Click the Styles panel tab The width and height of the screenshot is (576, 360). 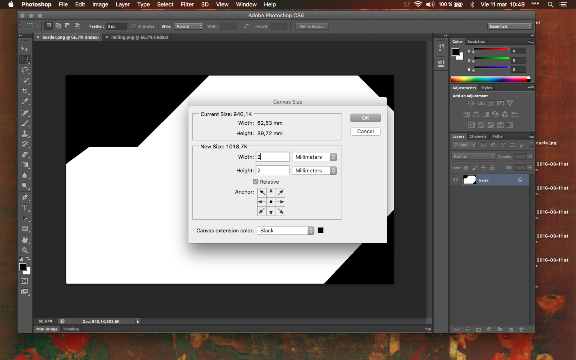486,88
